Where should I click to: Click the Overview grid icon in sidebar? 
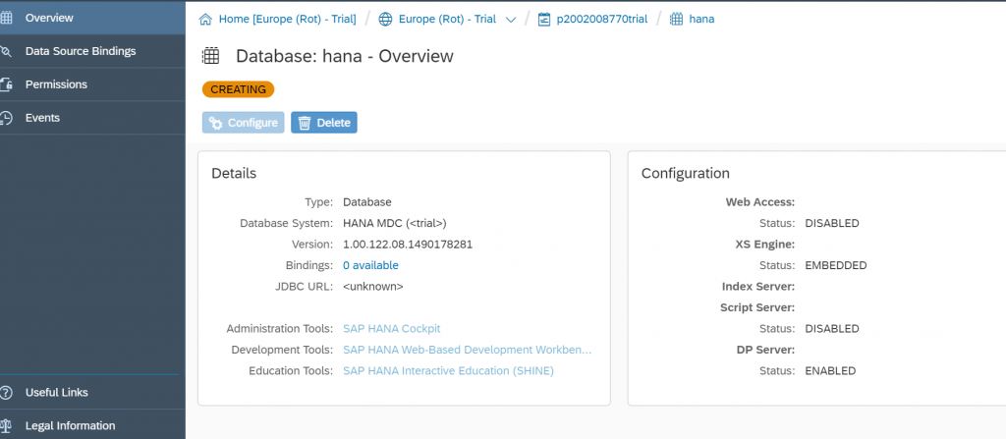point(6,18)
